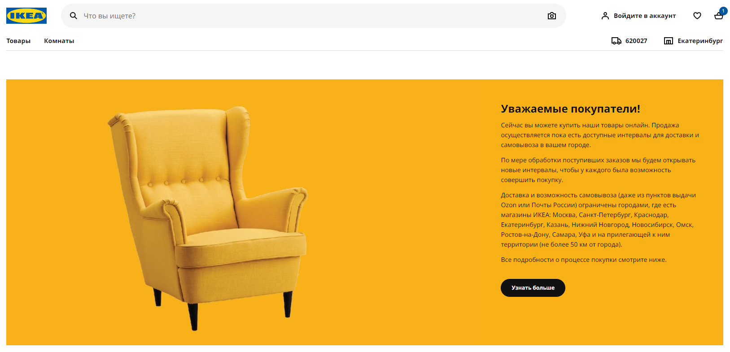Click the Узнать больше button
The width and height of the screenshot is (730, 352).
click(533, 288)
